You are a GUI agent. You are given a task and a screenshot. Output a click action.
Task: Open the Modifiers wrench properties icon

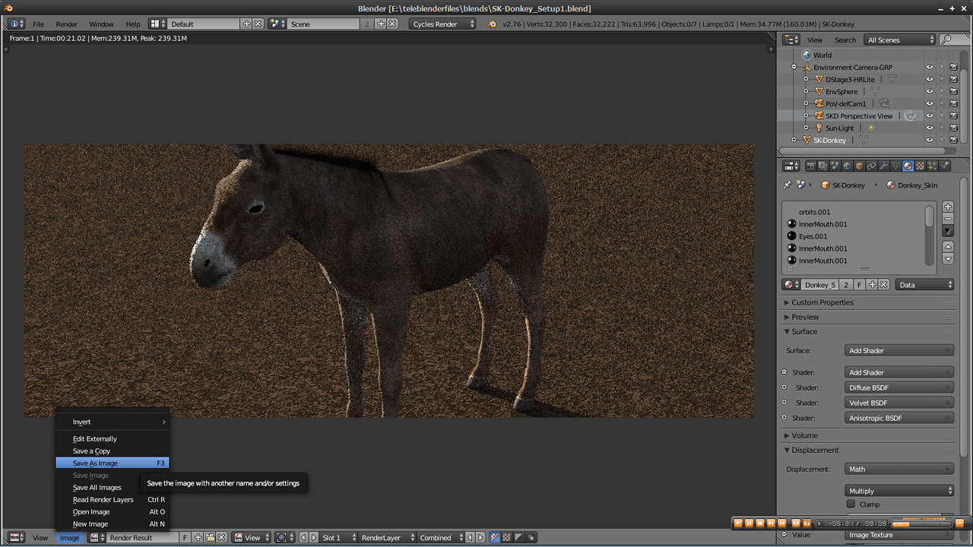click(x=884, y=166)
